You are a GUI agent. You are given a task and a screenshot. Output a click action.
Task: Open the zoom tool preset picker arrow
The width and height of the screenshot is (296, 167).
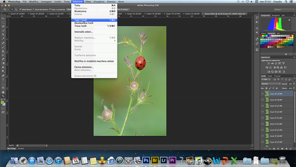tap(8, 10)
